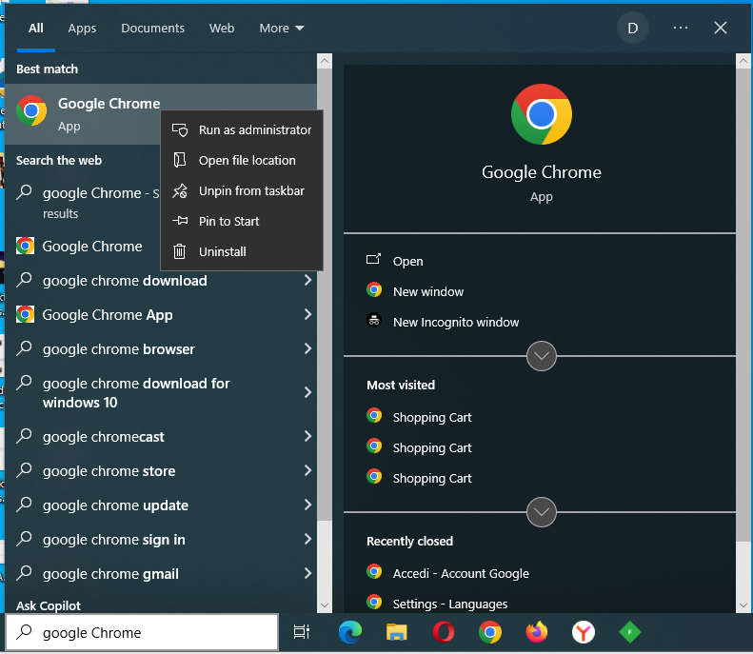Click preview pane scrollbar up arrow
Screen dimensions: 753x654
pyautogui.click(x=743, y=61)
